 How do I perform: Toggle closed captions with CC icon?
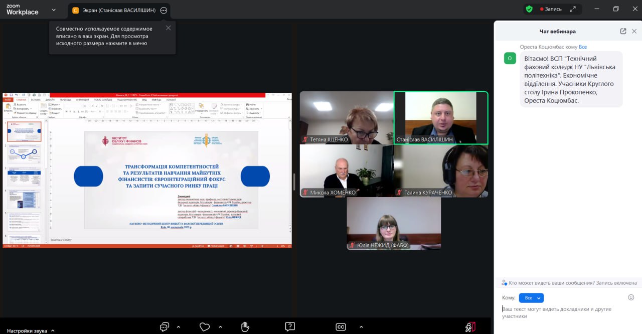341,327
